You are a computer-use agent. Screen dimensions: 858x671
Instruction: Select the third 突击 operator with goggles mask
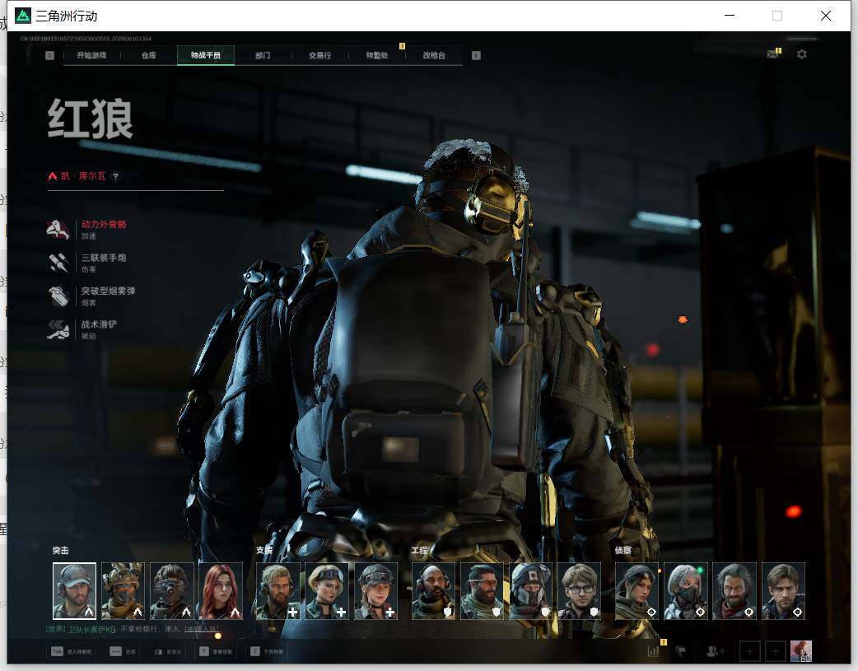coord(172,591)
